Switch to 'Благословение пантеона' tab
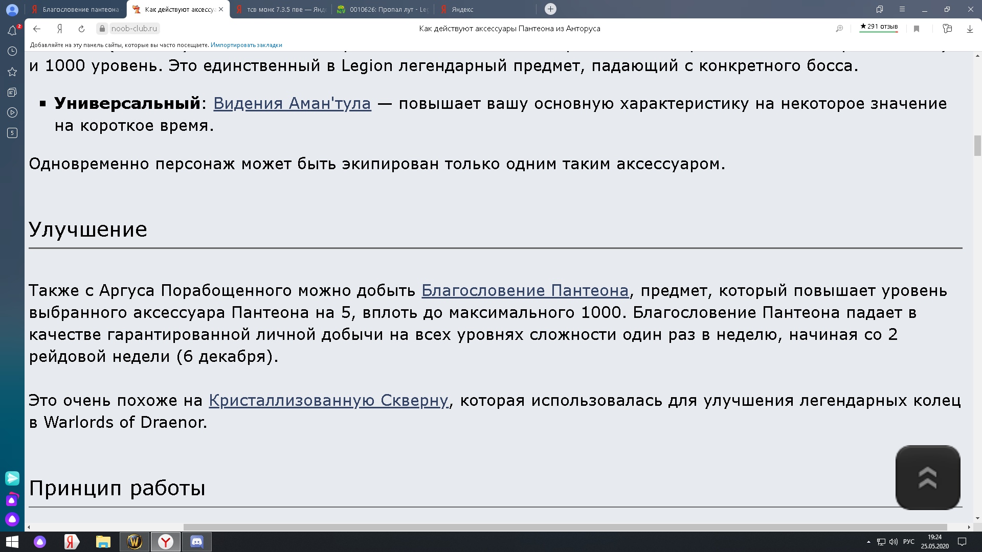982x552 pixels. click(x=77, y=9)
